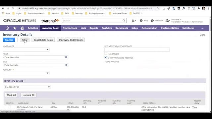Open the Netsuite bookmark folder
212x119 pixels.
point(53,13)
